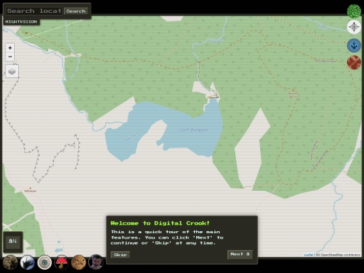364x273 pixels.
Task: Click the dark claw hand avatar
Action: point(28,262)
